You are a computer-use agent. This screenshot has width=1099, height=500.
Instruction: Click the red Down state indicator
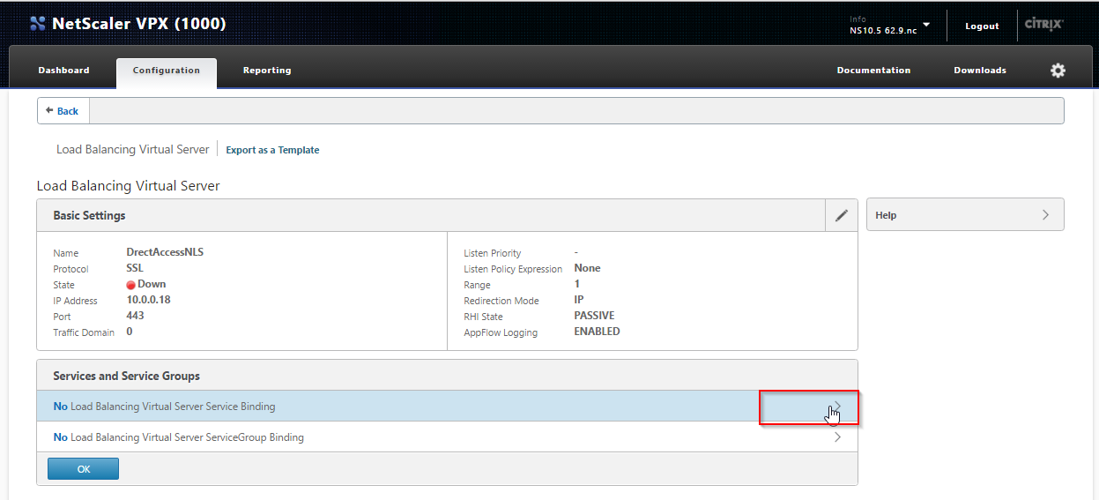[130, 285]
